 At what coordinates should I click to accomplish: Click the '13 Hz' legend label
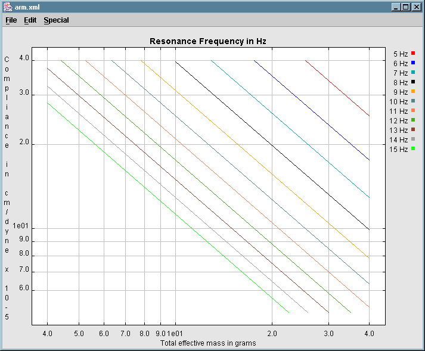point(399,130)
